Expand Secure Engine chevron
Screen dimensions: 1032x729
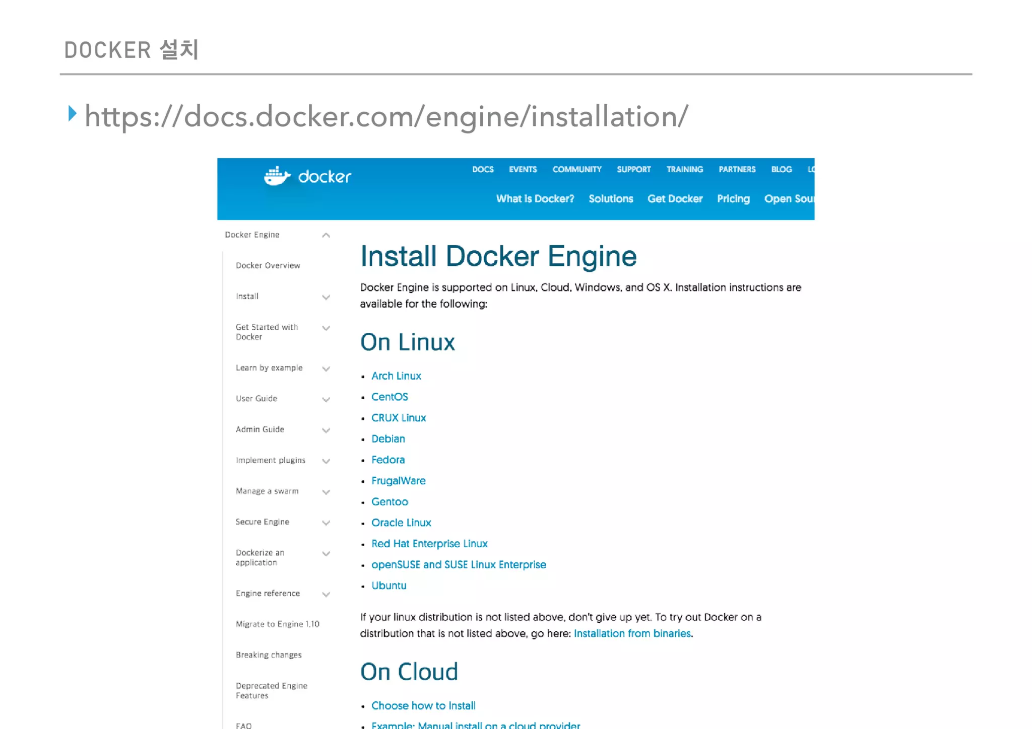point(326,523)
